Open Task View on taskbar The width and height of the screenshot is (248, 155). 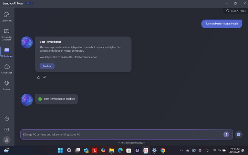click(x=77, y=151)
